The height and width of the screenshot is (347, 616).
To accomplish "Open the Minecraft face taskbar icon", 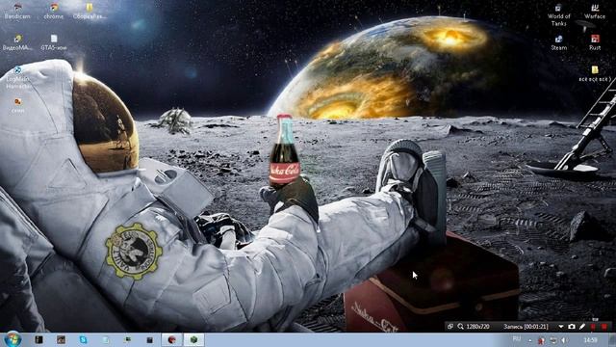I will tap(61, 339).
